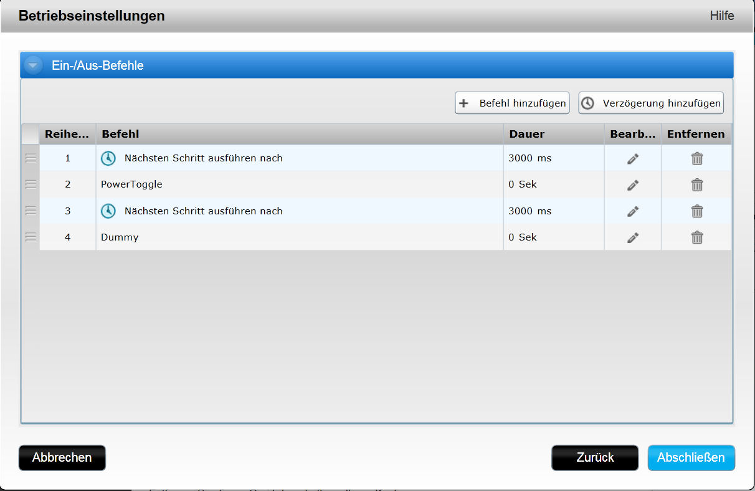Edit the PowerToggle command with the pencil icon
Image resolution: width=755 pixels, height=491 pixels.
pyautogui.click(x=633, y=185)
